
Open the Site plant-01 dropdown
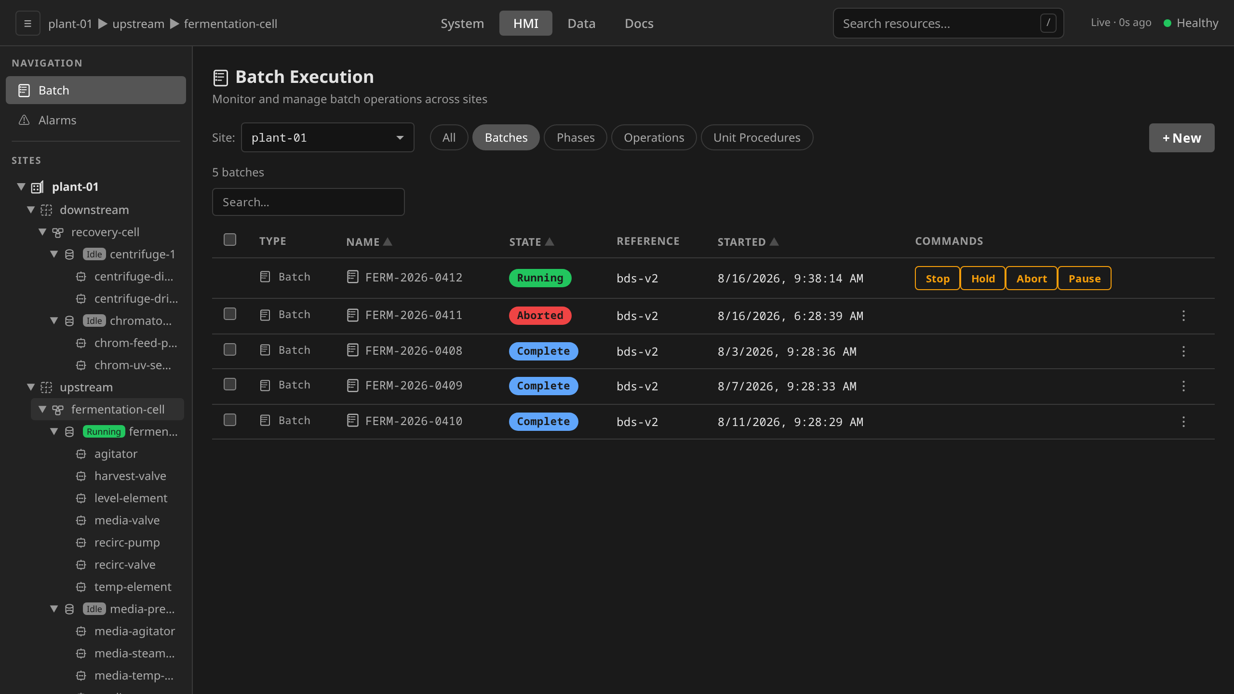point(328,137)
